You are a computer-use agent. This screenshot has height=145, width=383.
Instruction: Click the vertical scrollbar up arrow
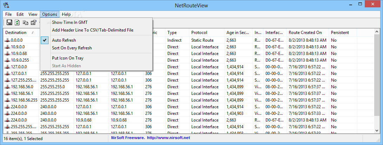click(377, 32)
